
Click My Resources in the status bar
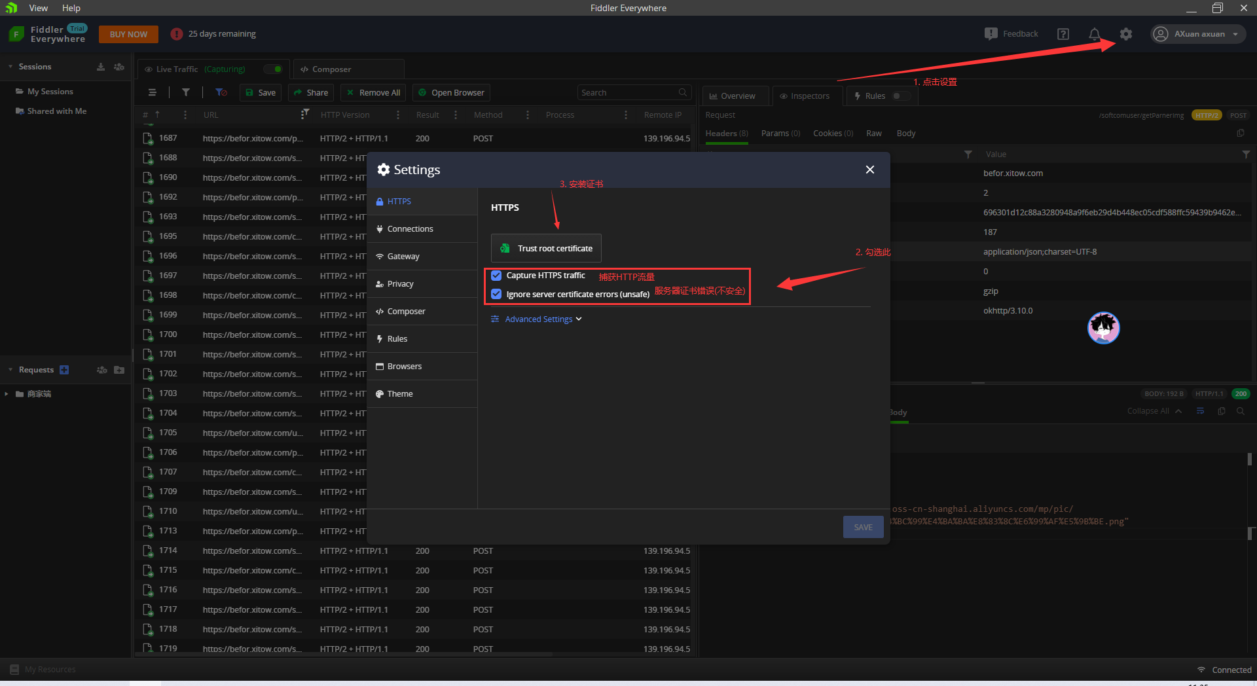click(x=43, y=670)
